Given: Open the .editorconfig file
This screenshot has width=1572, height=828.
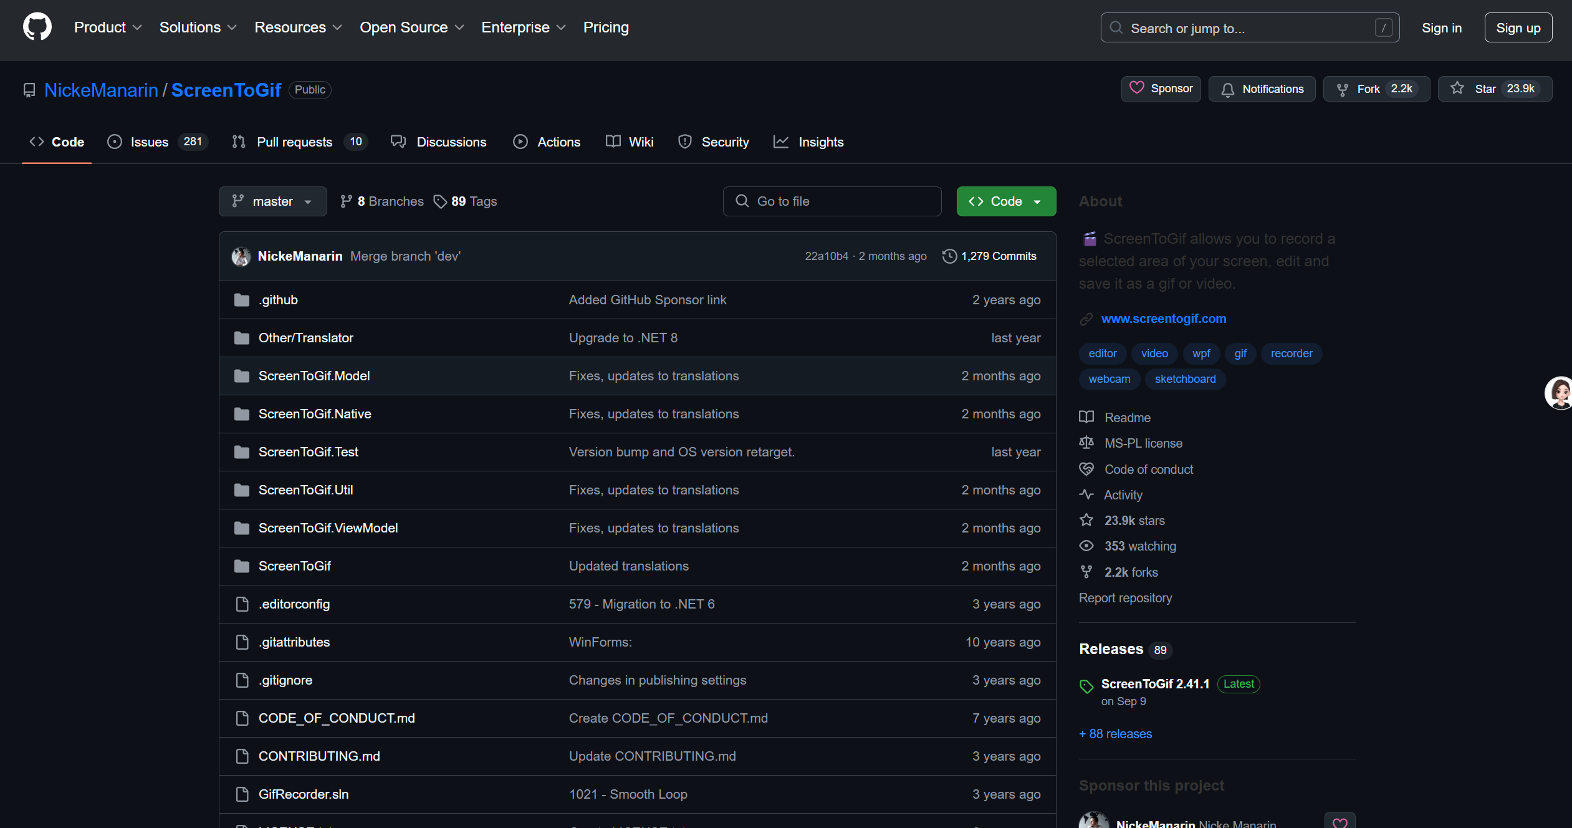Looking at the screenshot, I should (x=294, y=604).
